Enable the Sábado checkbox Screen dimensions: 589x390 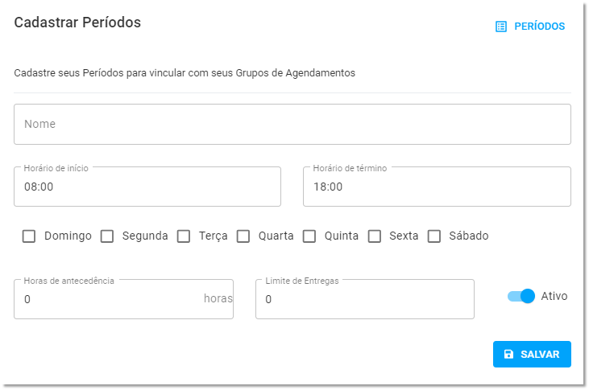[x=434, y=236]
